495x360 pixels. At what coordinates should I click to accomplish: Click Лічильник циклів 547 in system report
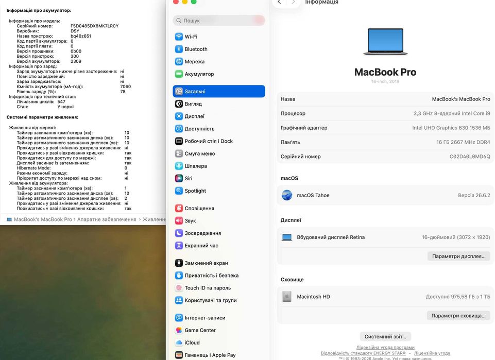[x=41, y=101]
